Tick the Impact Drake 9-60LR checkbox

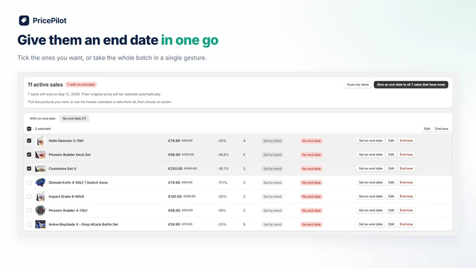[29, 197]
